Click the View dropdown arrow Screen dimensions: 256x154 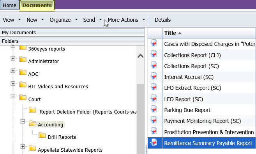(19, 19)
